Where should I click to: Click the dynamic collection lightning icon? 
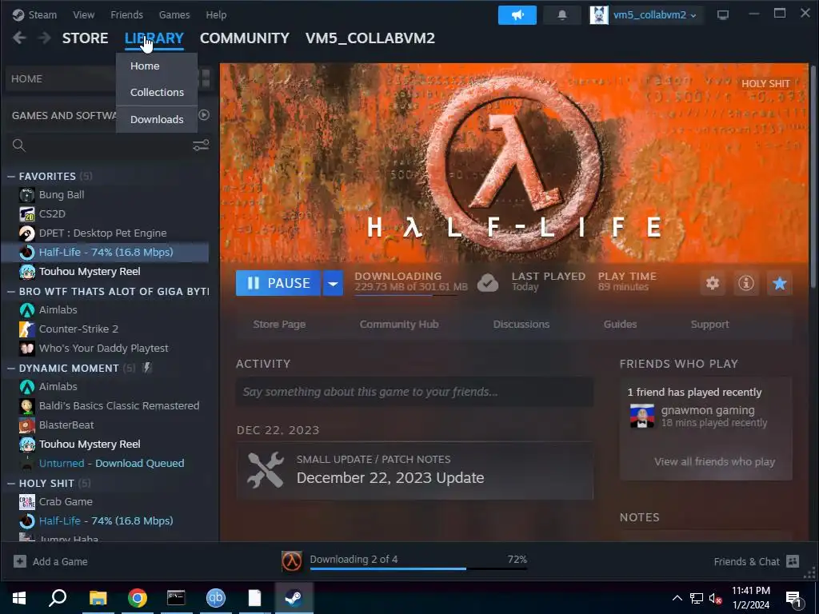click(x=147, y=368)
